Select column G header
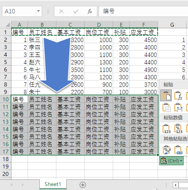Screen dimensions: 188x190 [x=172, y=24]
